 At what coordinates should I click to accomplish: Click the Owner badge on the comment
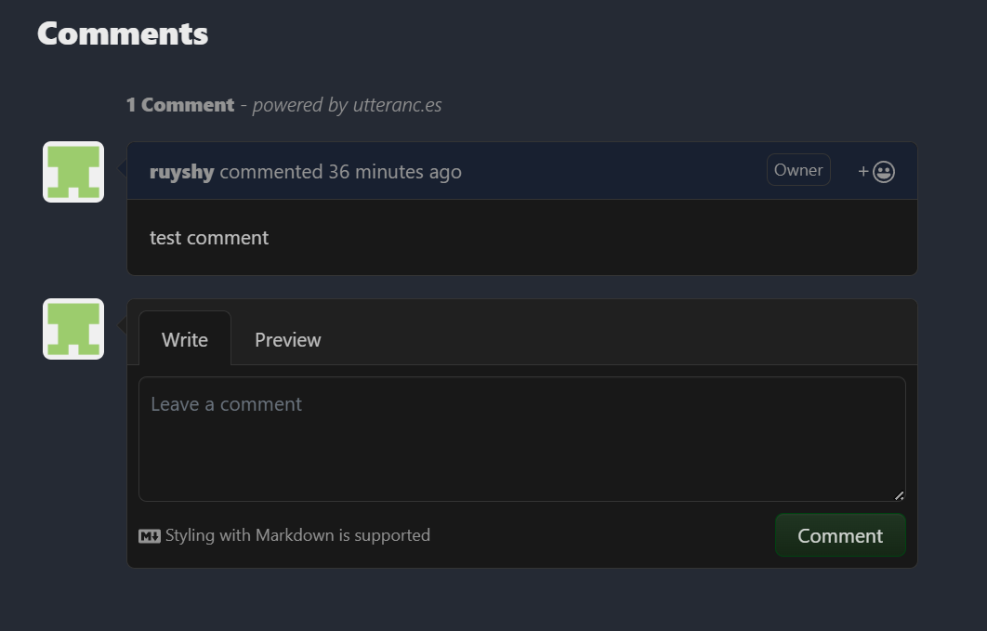(x=797, y=169)
